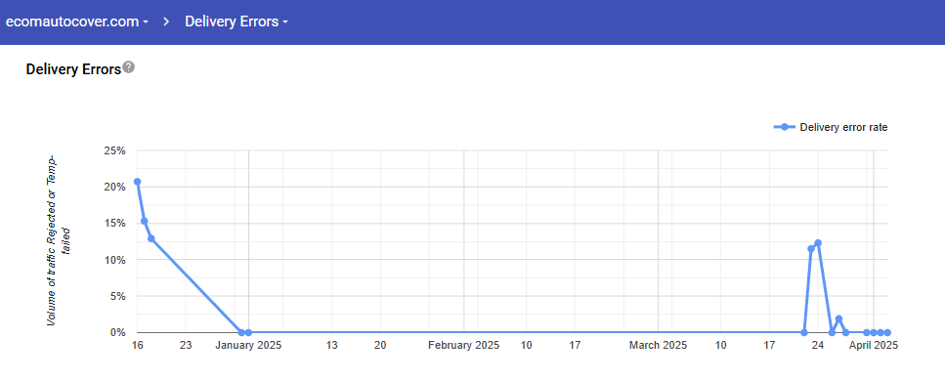Click the legend's blue line marker

(784, 127)
